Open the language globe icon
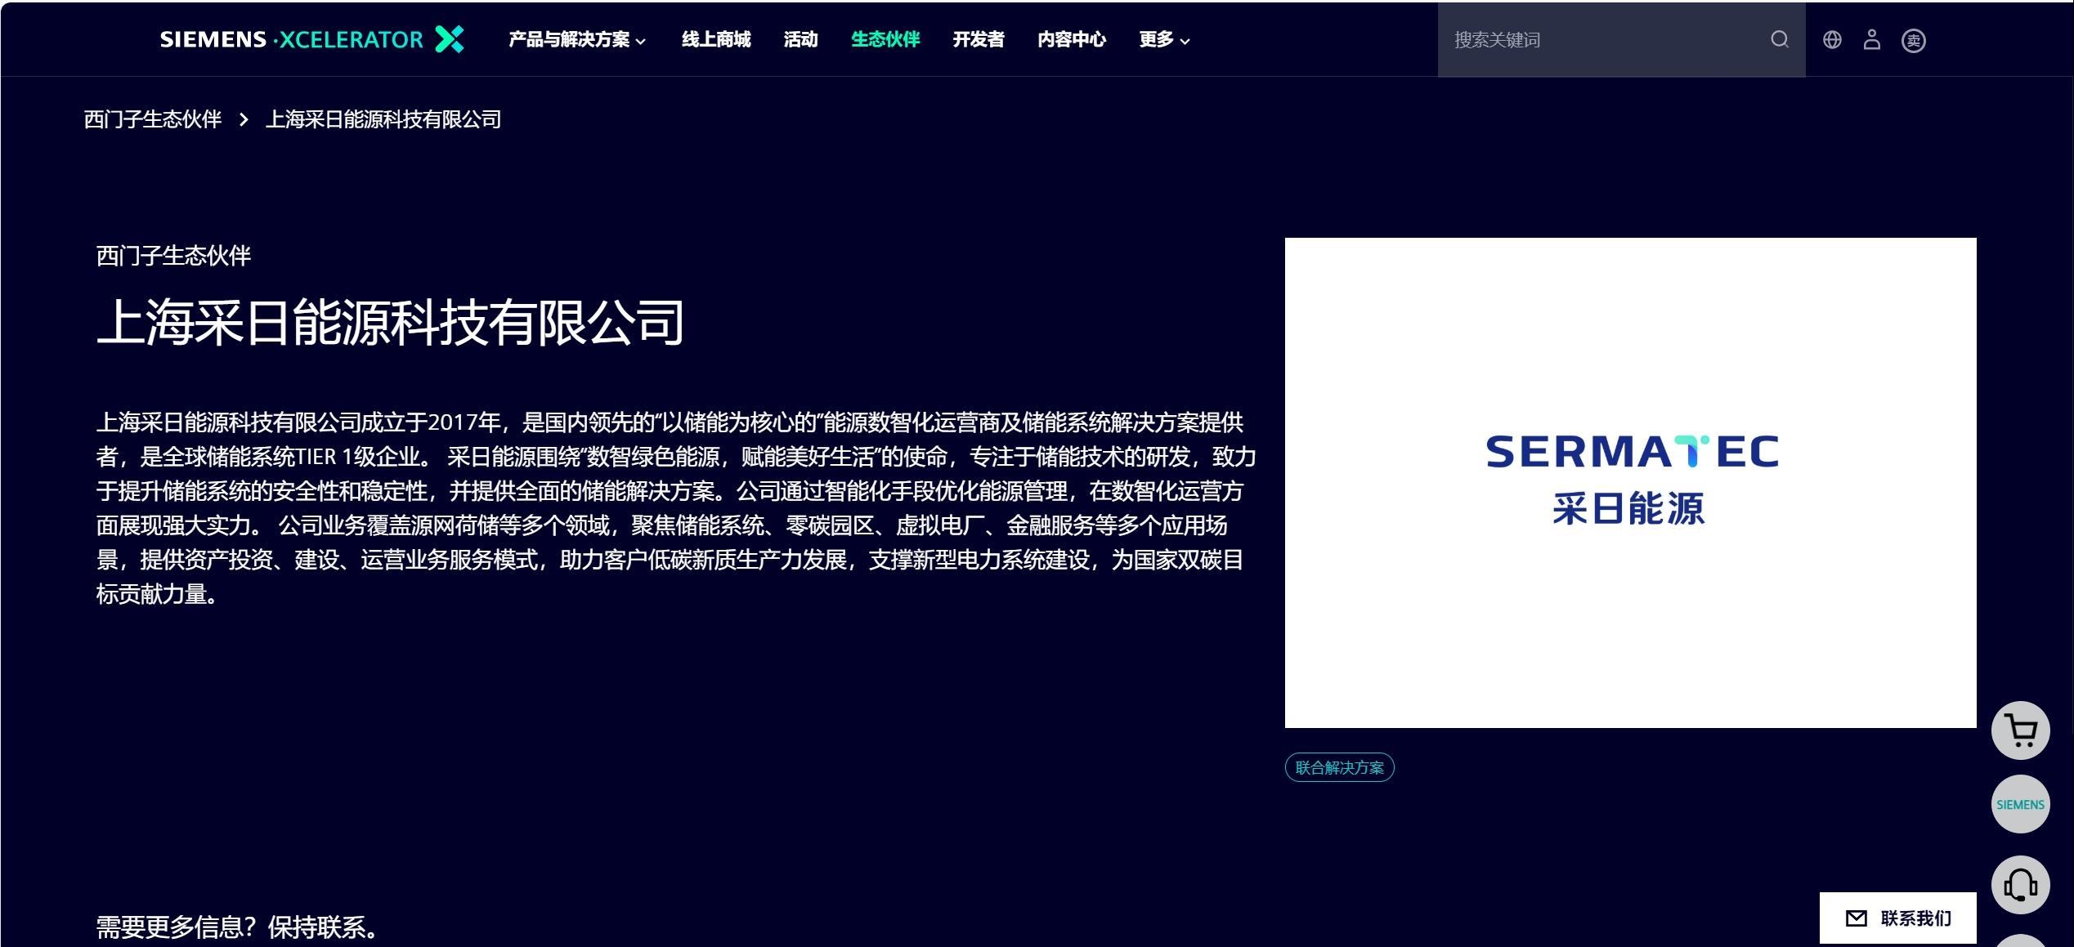This screenshot has width=2074, height=947. click(x=1832, y=39)
